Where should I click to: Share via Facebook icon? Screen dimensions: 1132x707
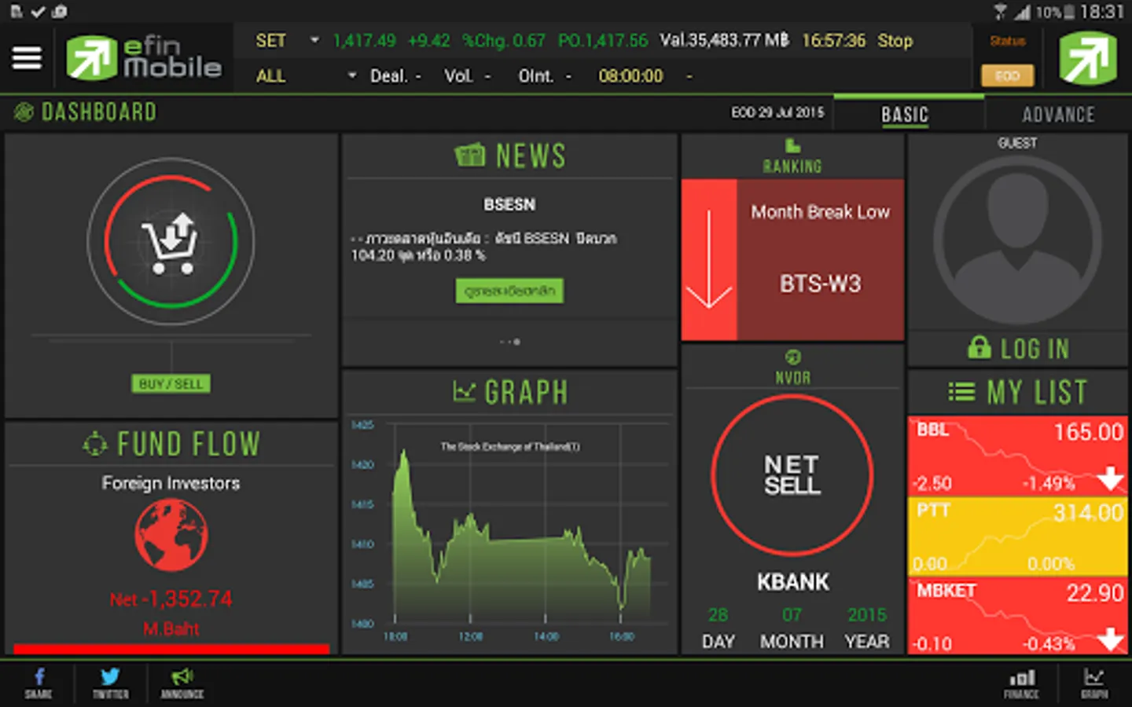tap(39, 683)
